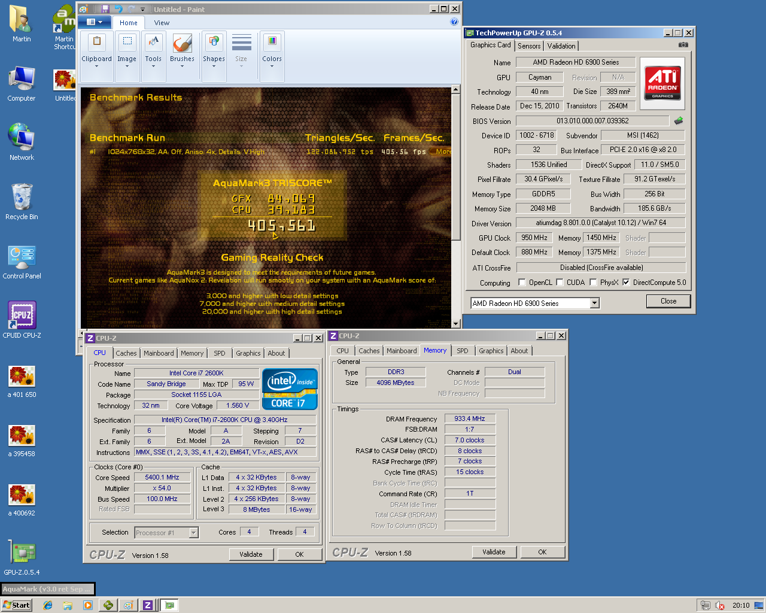Screen dimensions: 766x613
Task: Click the network icon in the system tray
Action: coord(706,605)
